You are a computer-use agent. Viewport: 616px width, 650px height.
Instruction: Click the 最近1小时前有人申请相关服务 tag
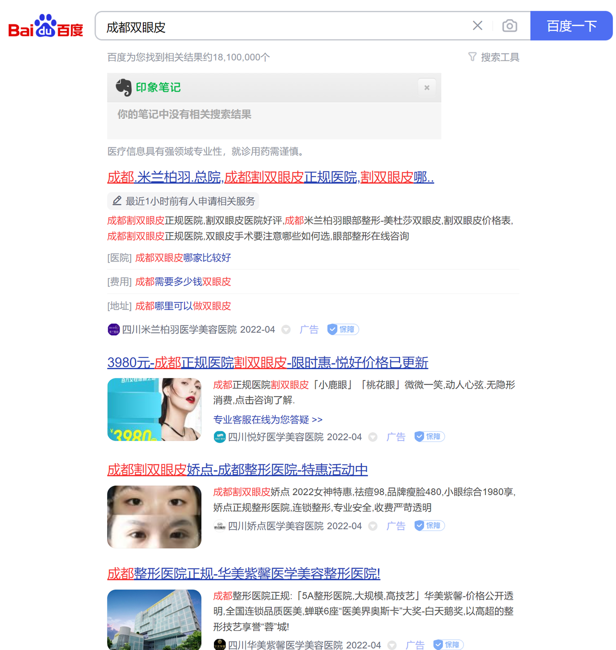tap(183, 201)
